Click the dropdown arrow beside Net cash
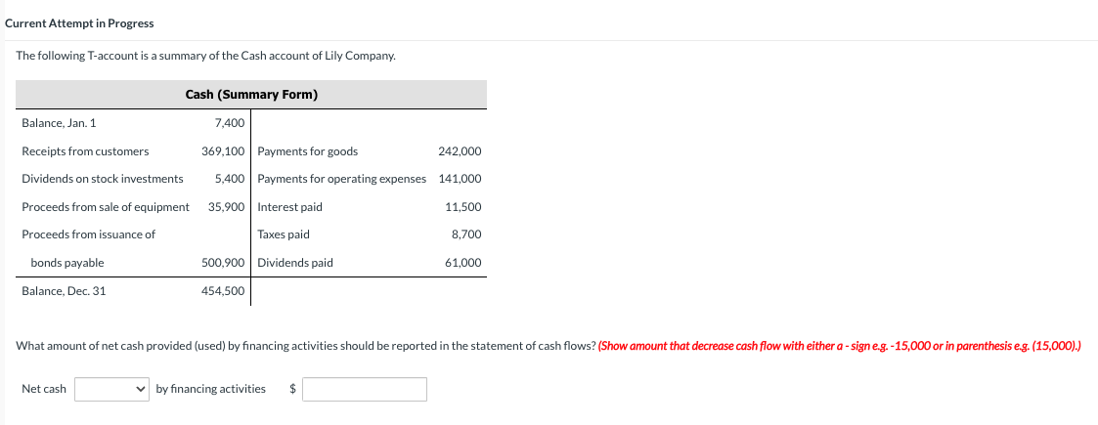Viewport: 1098px width, 425px height. (141, 389)
